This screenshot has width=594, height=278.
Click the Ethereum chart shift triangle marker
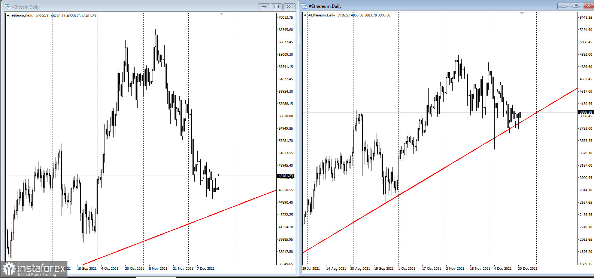click(522, 13)
